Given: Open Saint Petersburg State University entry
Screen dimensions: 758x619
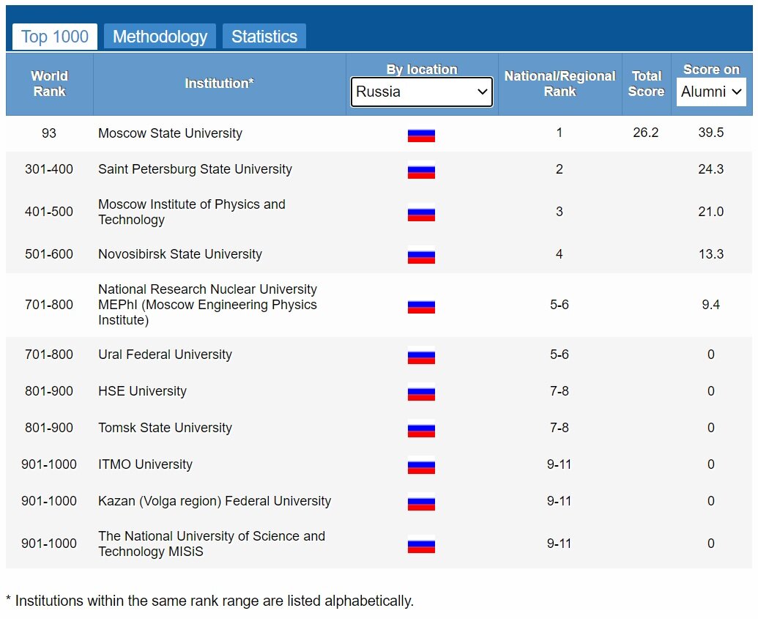Looking at the screenshot, I should (x=195, y=169).
